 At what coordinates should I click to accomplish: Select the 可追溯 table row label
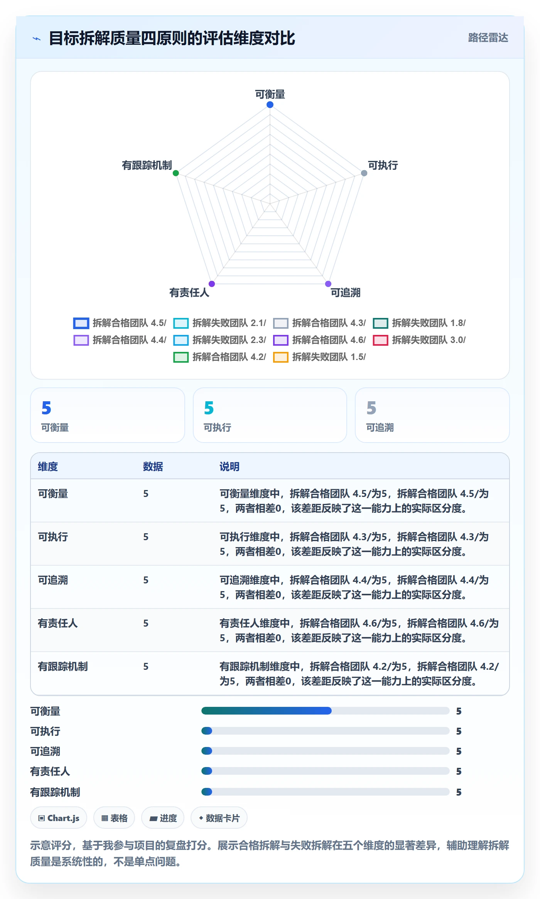pos(53,580)
